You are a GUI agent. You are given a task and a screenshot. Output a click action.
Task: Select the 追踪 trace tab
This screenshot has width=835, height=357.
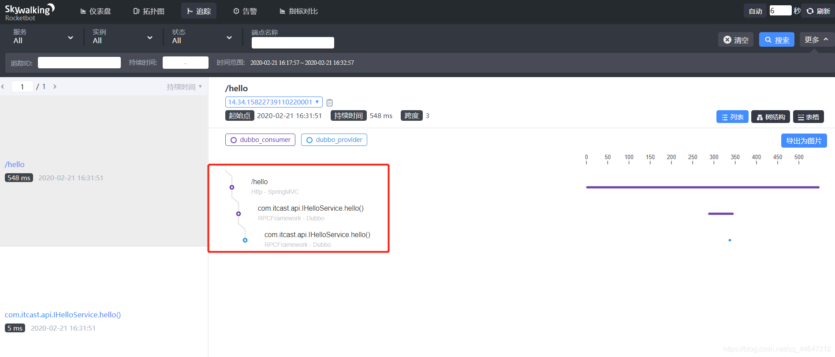click(199, 11)
